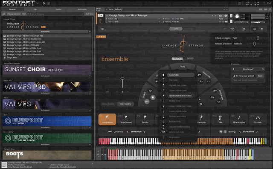Go to previous preset before Low range
Screen dimensions: 273x169
click(233, 69)
